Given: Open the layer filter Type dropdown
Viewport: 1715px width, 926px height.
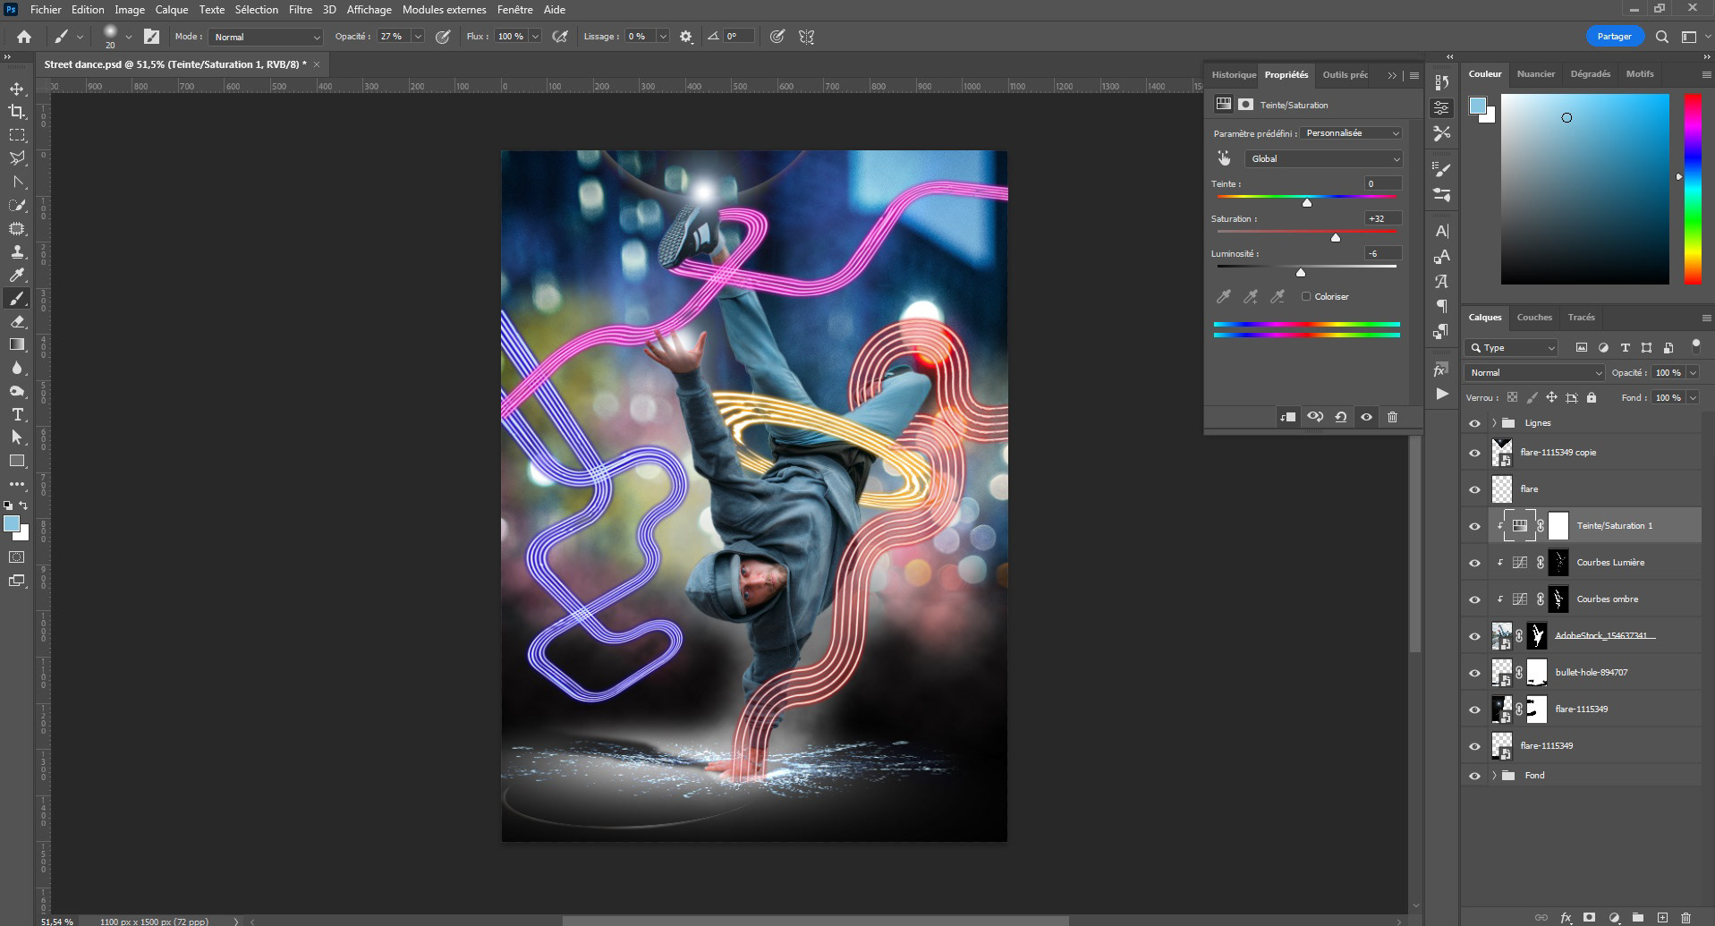Looking at the screenshot, I should (1512, 348).
